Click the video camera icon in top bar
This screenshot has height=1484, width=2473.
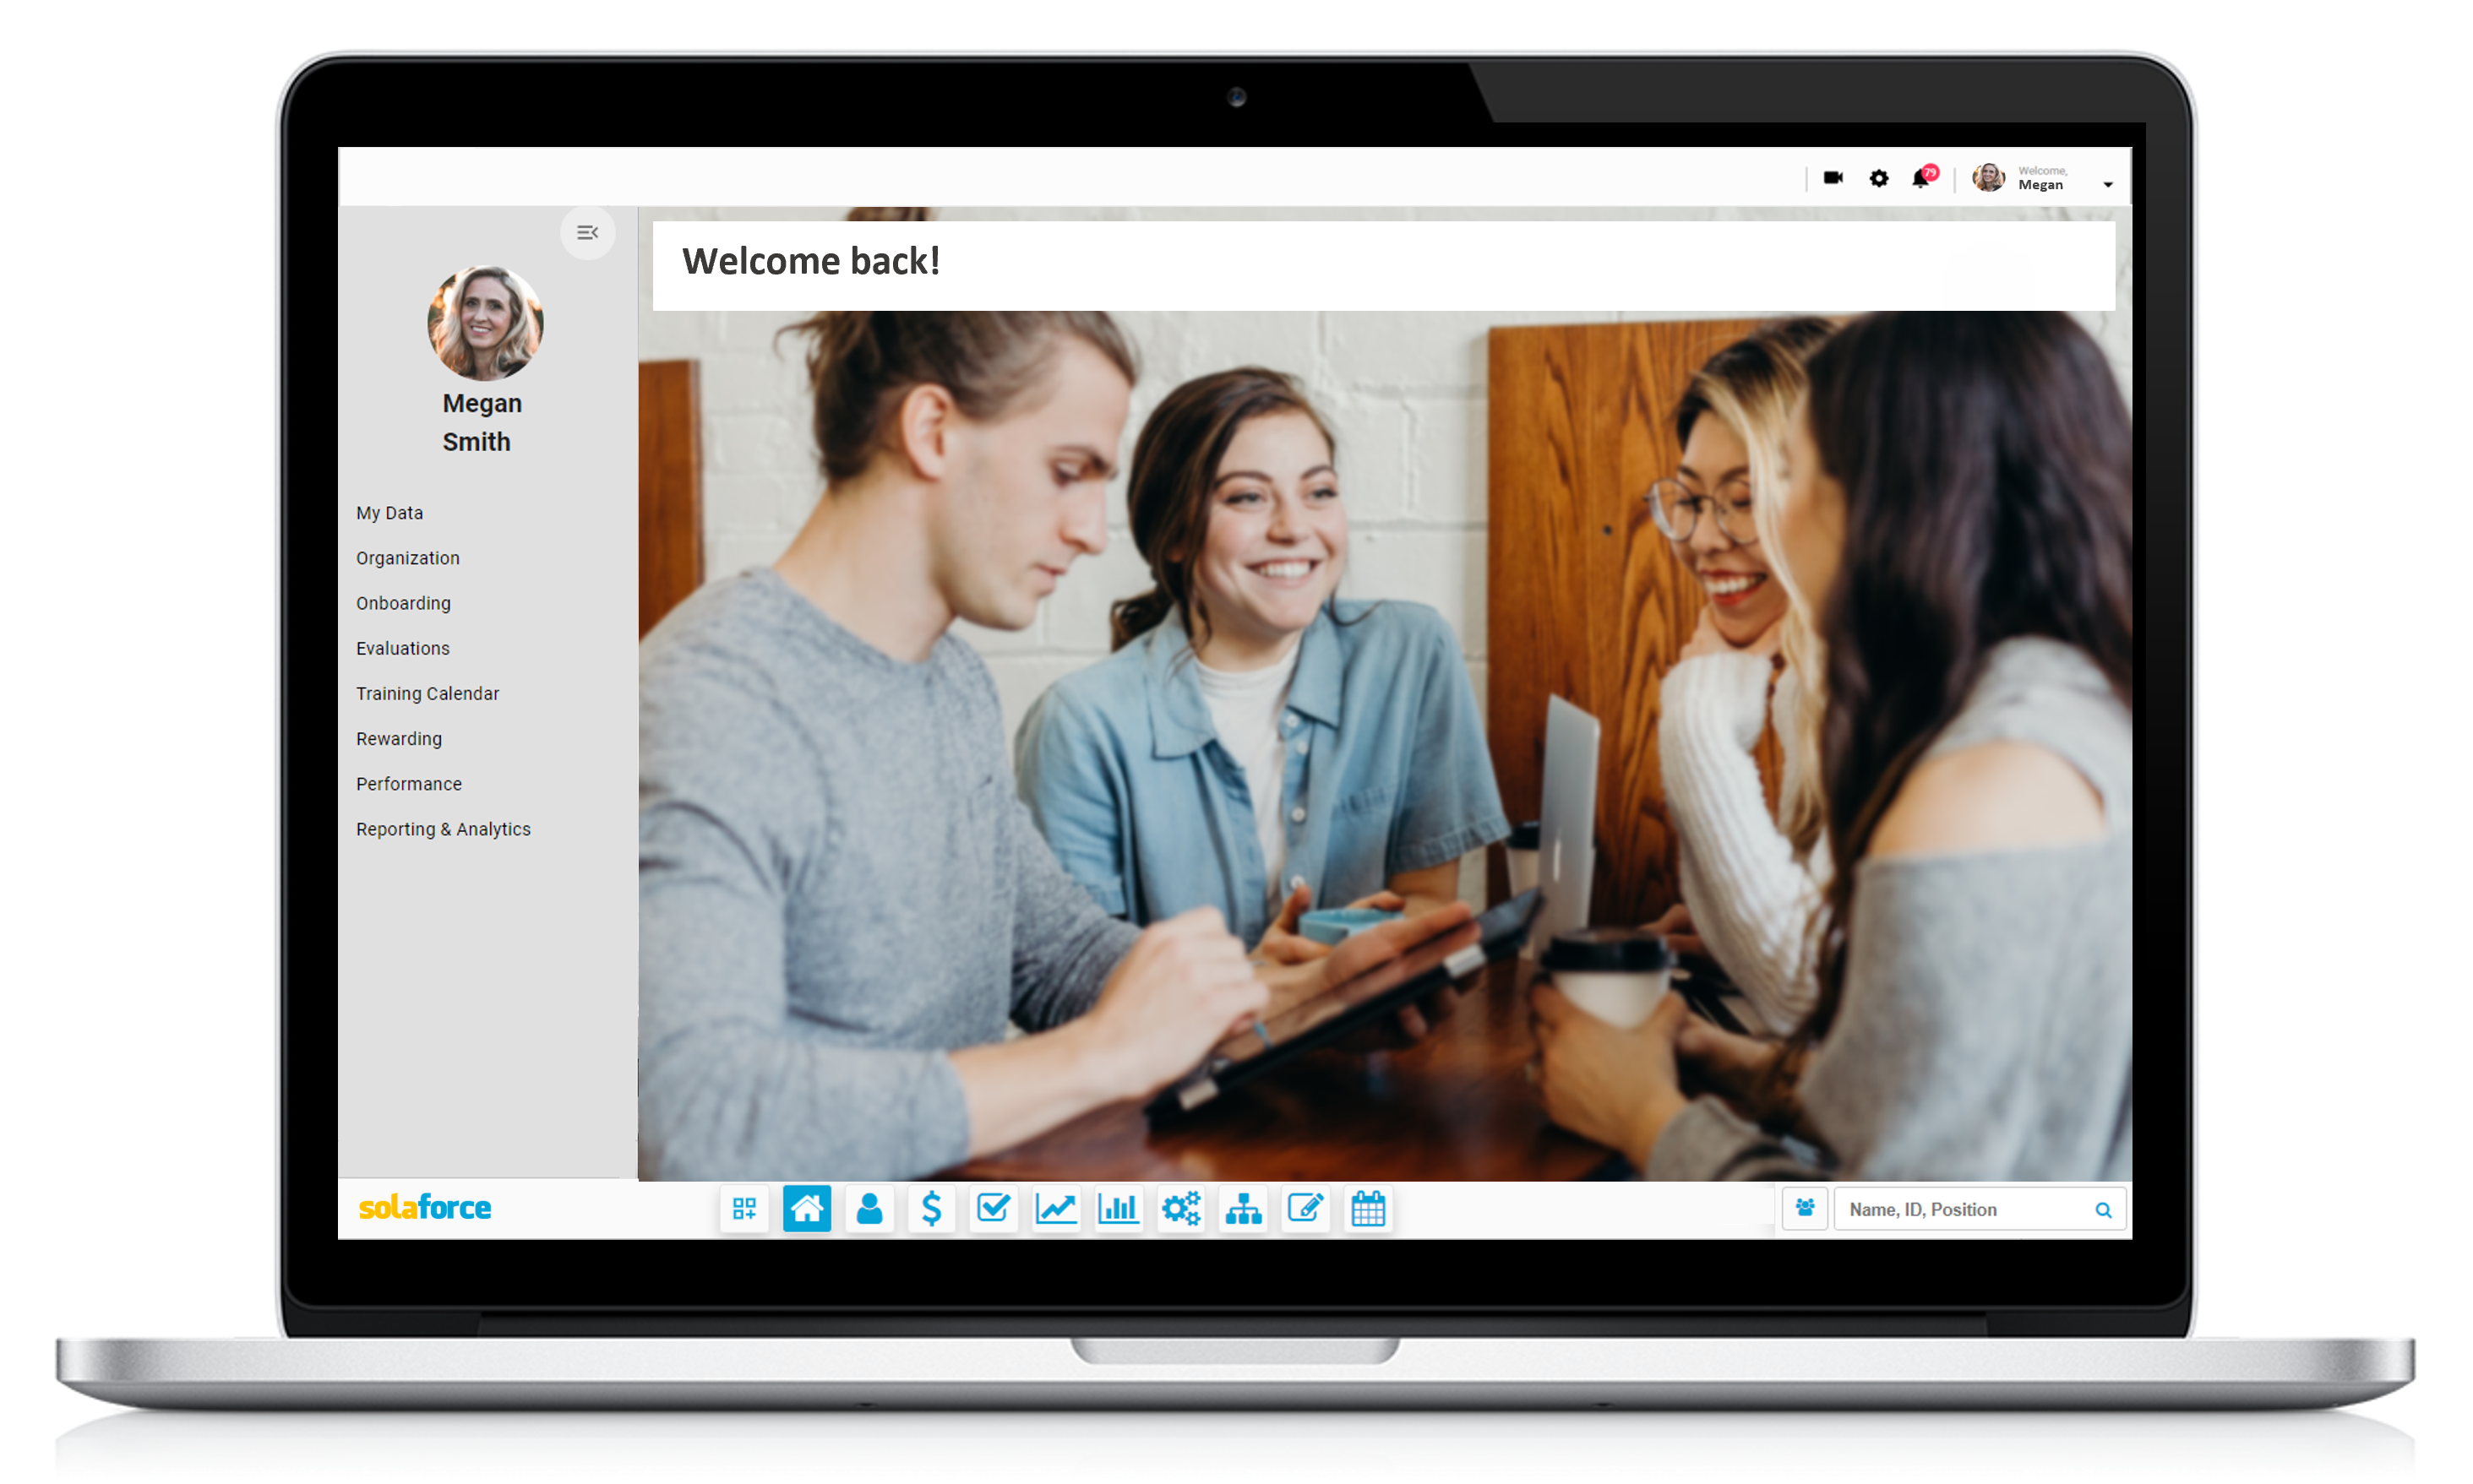click(1833, 178)
